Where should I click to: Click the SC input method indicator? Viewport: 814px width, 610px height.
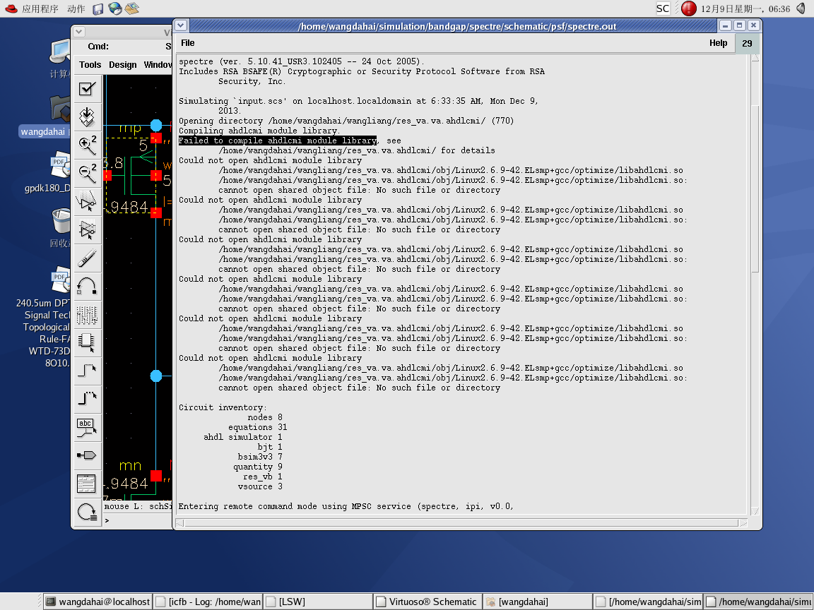662,8
